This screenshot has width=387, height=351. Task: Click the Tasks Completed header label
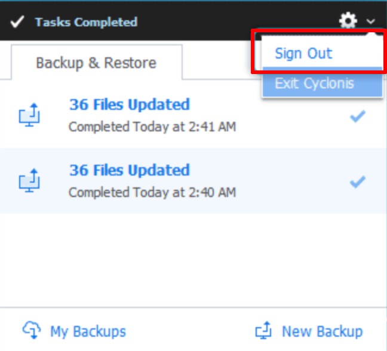tap(86, 23)
